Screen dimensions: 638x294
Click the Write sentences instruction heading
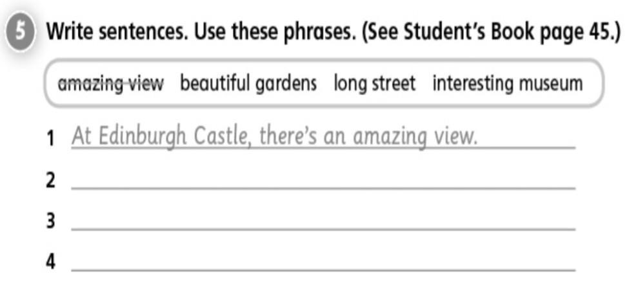coord(117,32)
